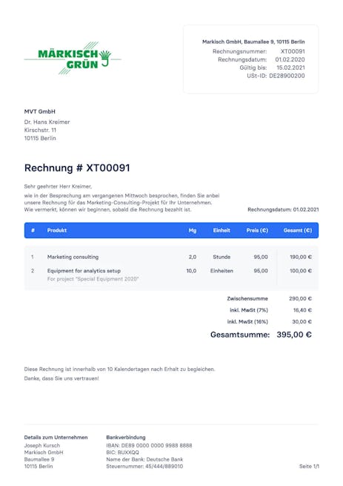
Task: Click the Zwischensumme amount 290,00 €
Action: tap(300, 298)
